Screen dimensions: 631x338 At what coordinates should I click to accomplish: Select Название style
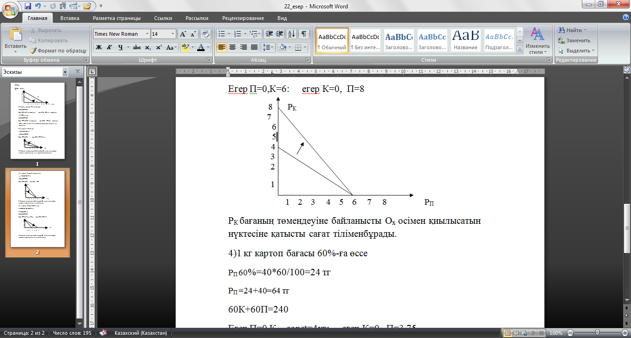click(x=465, y=41)
